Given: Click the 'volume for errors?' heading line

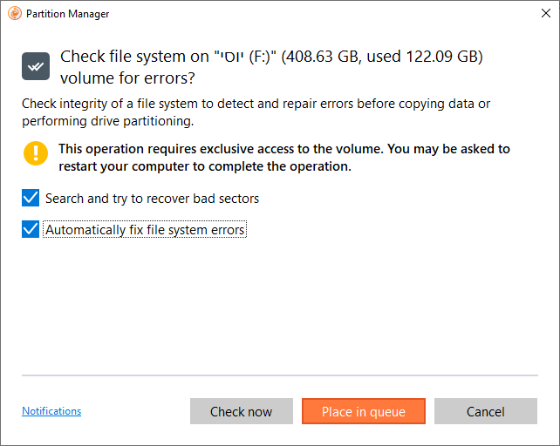Looking at the screenshot, I should pos(127,78).
